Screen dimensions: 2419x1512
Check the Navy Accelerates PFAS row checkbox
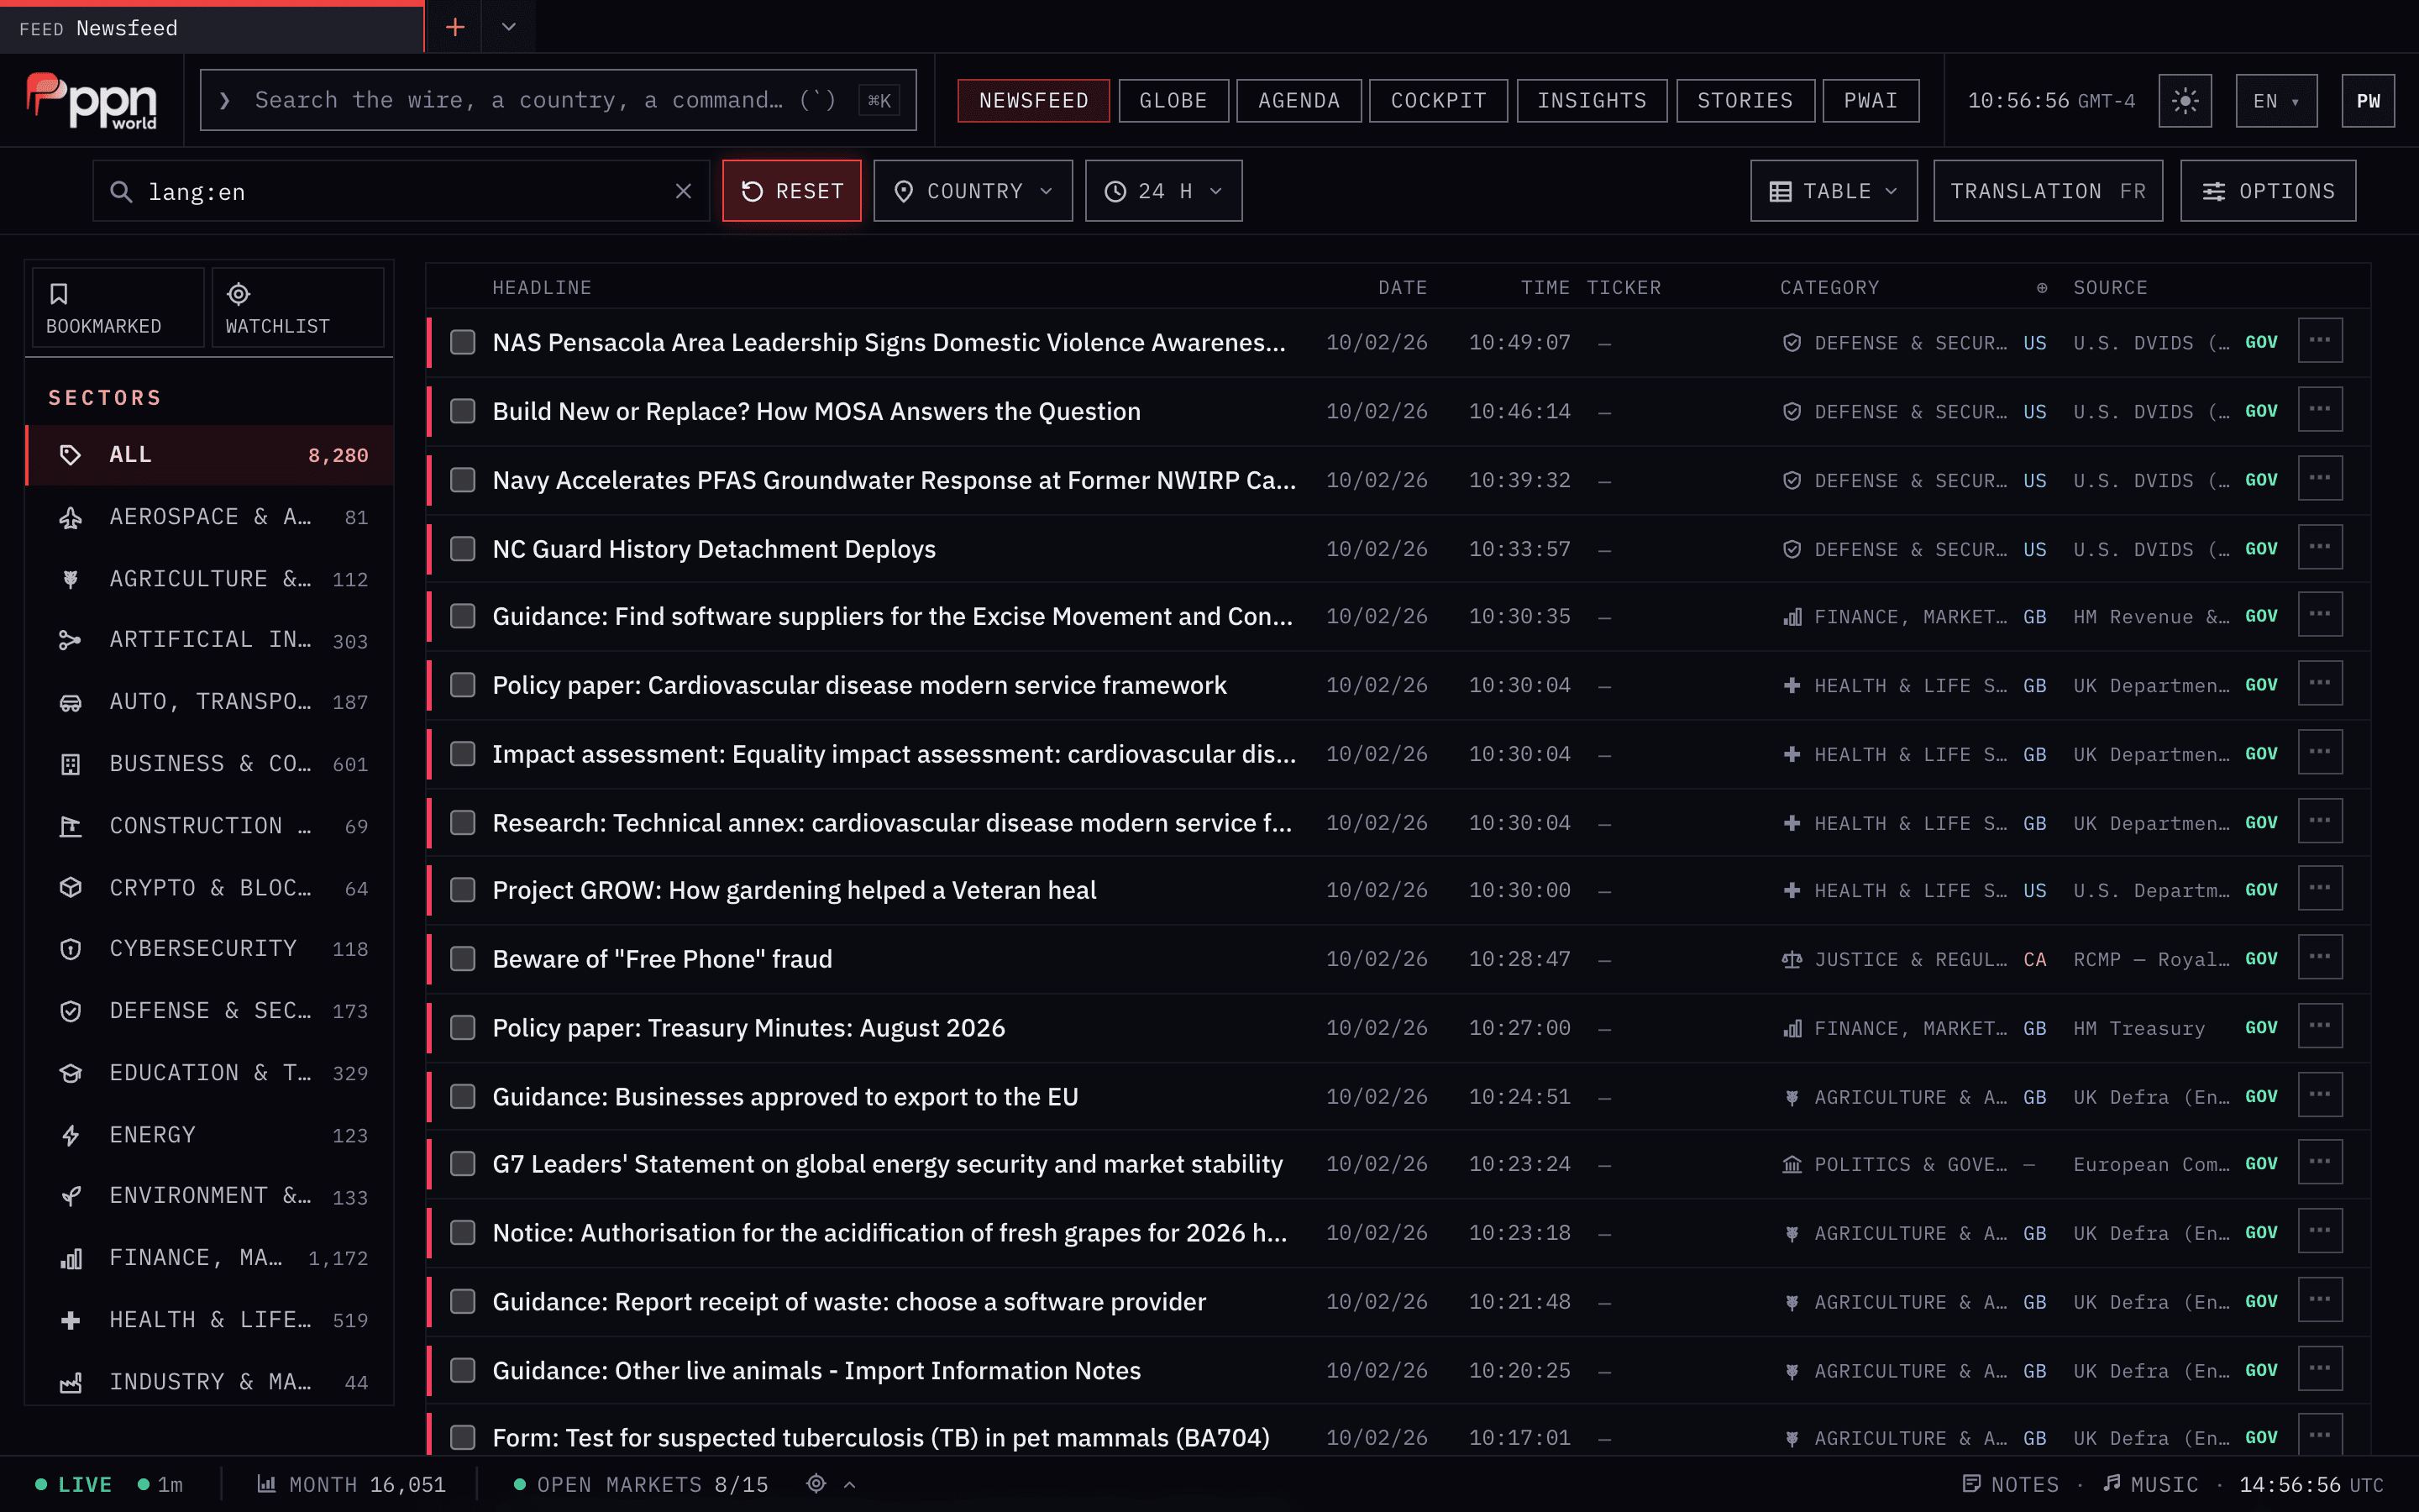tap(463, 480)
